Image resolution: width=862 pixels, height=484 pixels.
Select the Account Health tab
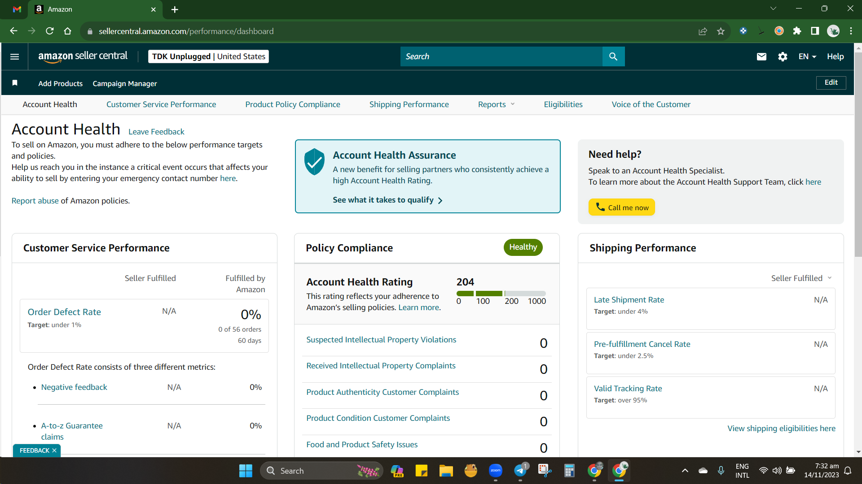pos(50,104)
